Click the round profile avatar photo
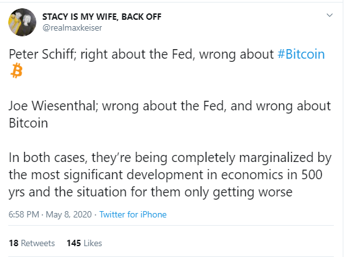The height and width of the screenshot is (257, 344). (x=22, y=22)
